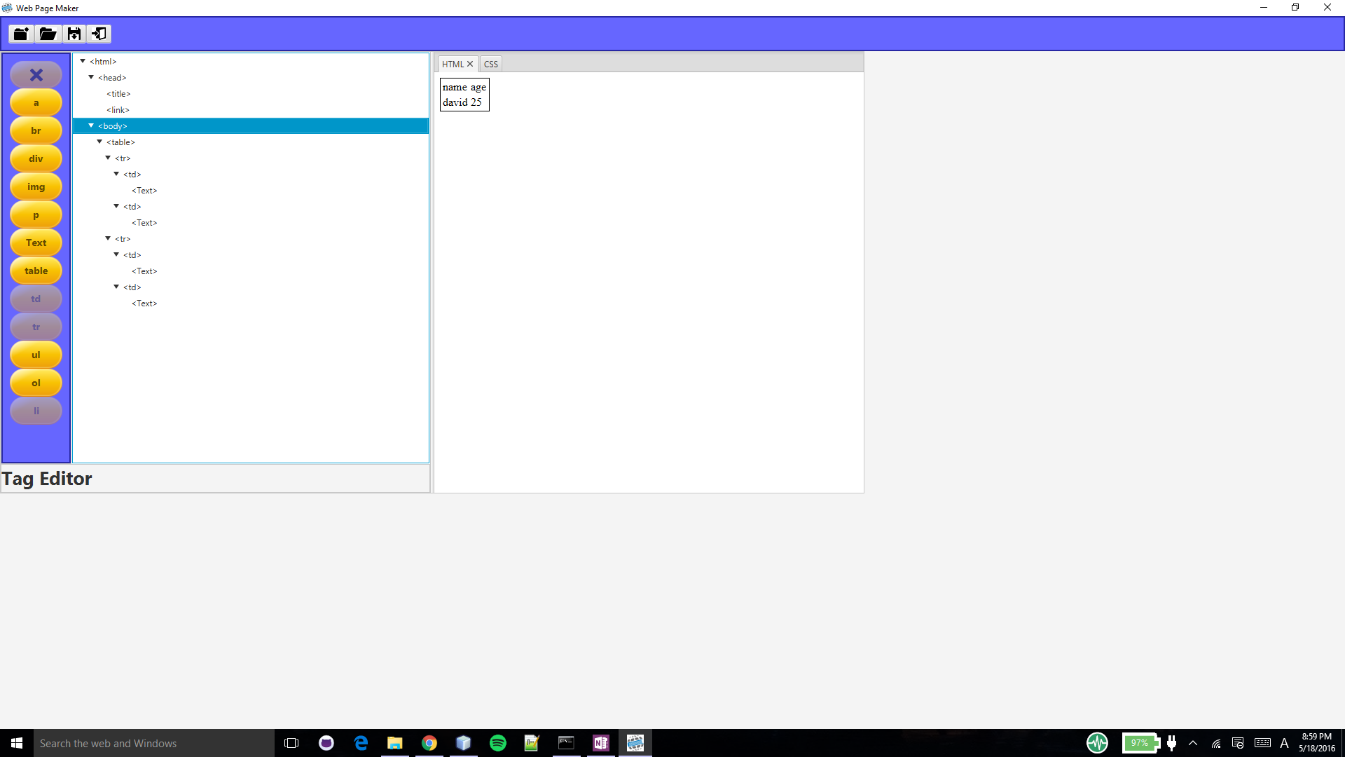
Task: Open Chrome from the taskbar
Action: coord(429,743)
